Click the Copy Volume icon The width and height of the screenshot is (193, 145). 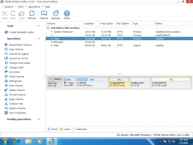pos(6,49)
